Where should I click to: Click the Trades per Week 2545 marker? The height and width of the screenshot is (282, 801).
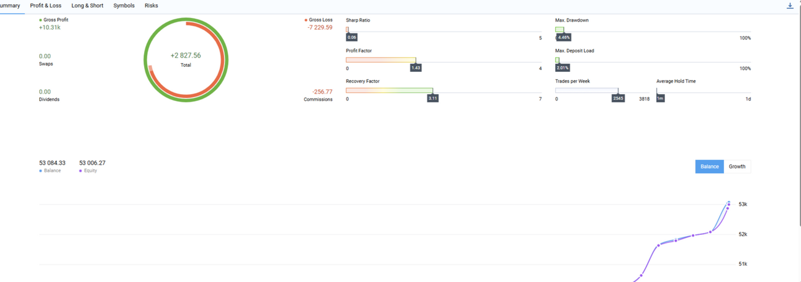(x=618, y=99)
